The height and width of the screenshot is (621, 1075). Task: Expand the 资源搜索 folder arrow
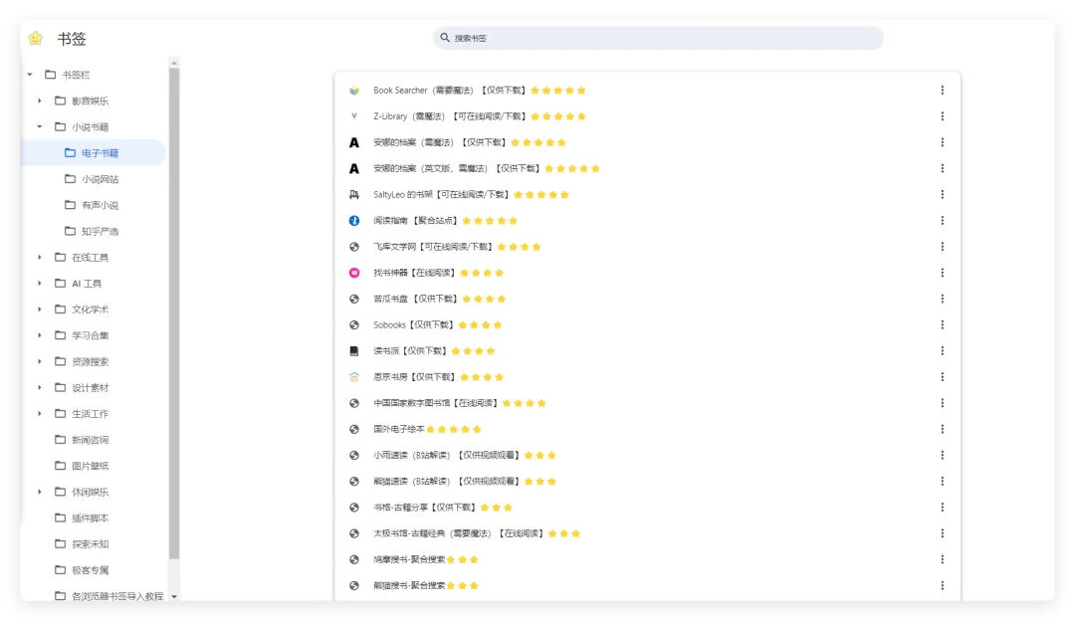pyautogui.click(x=39, y=361)
